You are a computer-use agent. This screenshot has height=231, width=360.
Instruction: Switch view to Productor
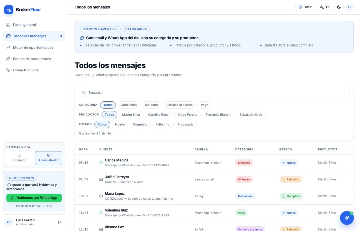click(x=20, y=158)
